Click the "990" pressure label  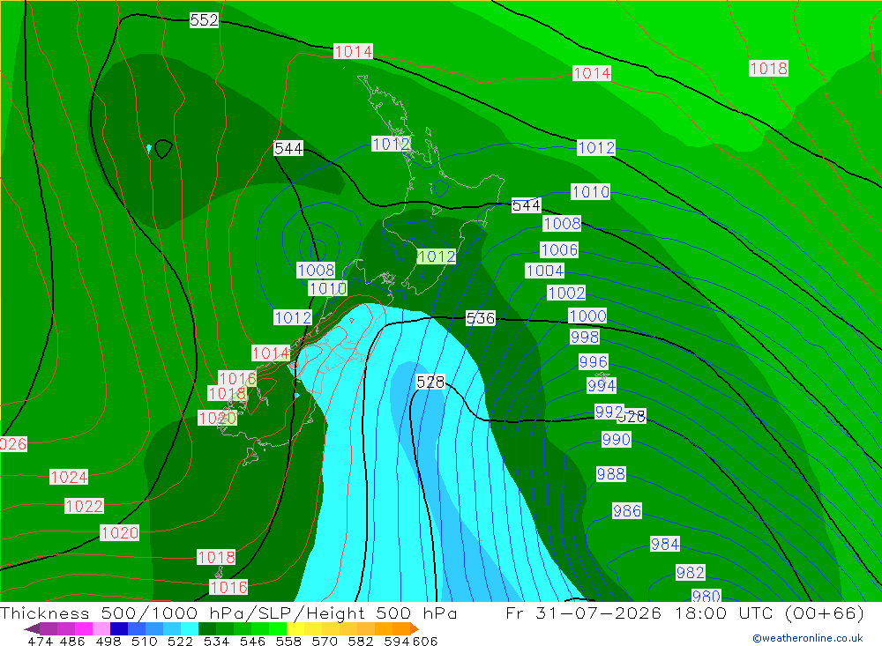pos(616,439)
